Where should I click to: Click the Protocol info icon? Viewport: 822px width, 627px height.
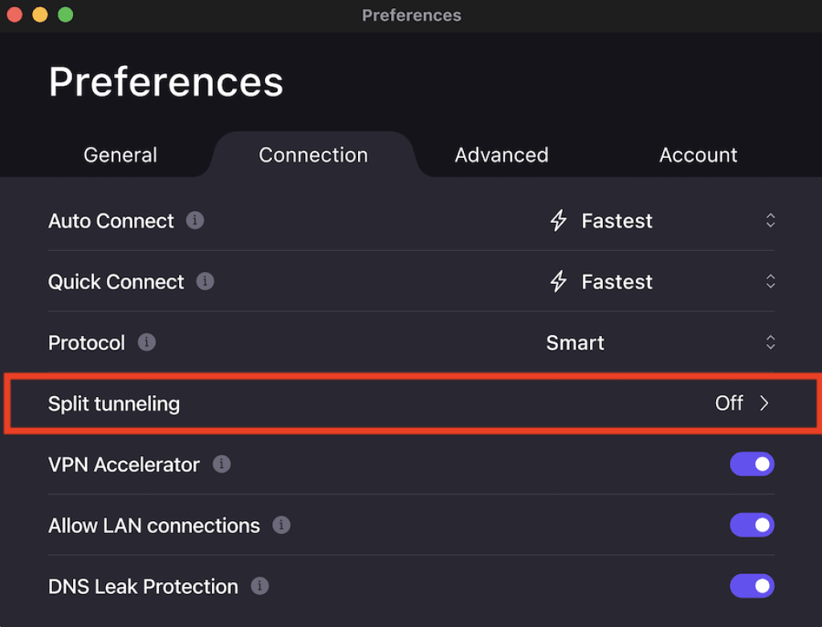pyautogui.click(x=146, y=342)
